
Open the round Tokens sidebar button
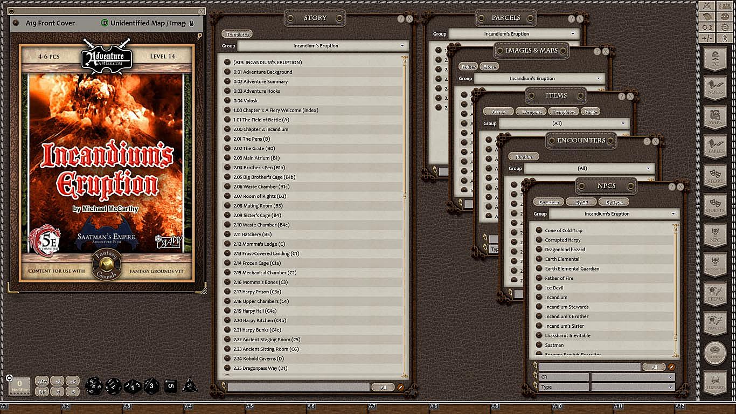[x=716, y=354]
